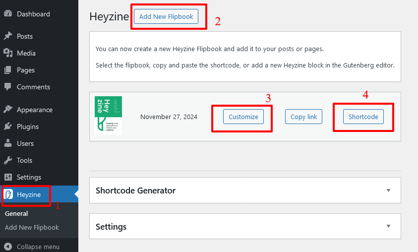Image resolution: width=418 pixels, height=252 pixels.
Task: Expand the Settings panel arrow
Action: [388, 226]
